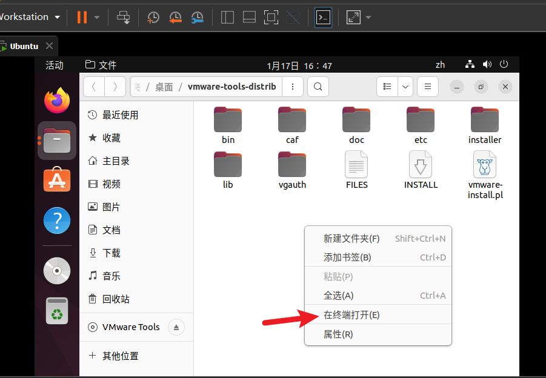The height and width of the screenshot is (378, 546).
Task: Open the Trash icon in the dock
Action: click(57, 311)
